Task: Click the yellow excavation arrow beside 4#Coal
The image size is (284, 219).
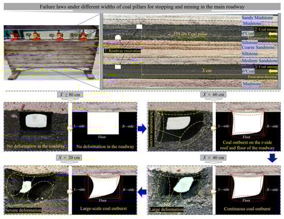Action: (273, 34)
